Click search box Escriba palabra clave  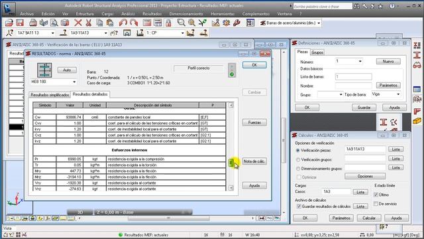323,6
